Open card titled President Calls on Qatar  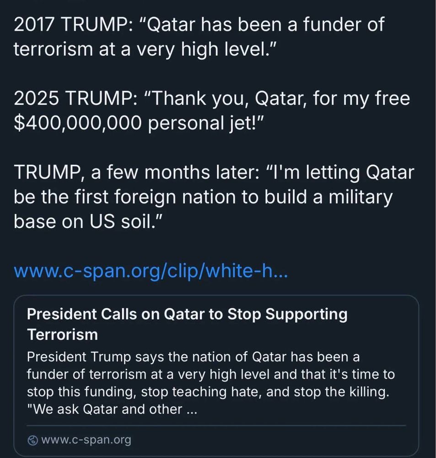pyautogui.click(x=187, y=315)
